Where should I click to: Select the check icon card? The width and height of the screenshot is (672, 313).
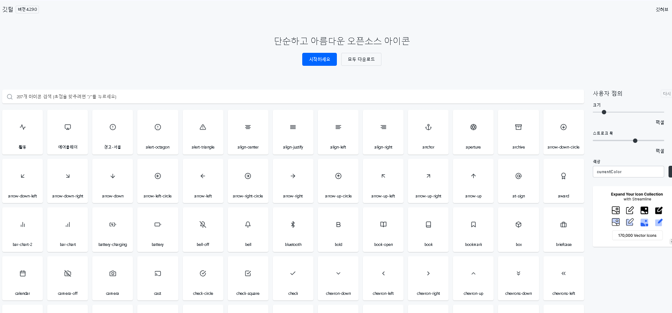pyautogui.click(x=293, y=278)
